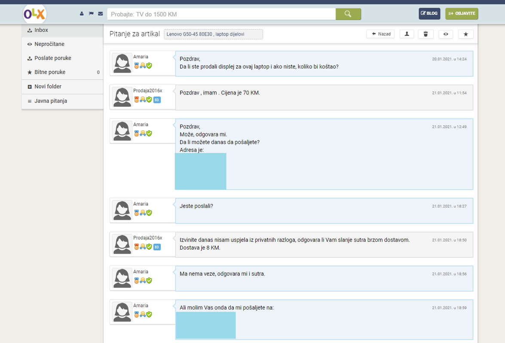Image resolution: width=505 pixels, height=343 pixels.
Task: Create a Novi folder
Action: coord(62,87)
